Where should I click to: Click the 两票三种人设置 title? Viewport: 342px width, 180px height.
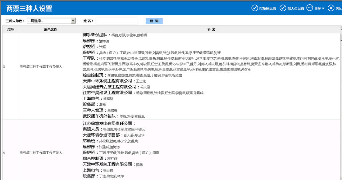29,8
